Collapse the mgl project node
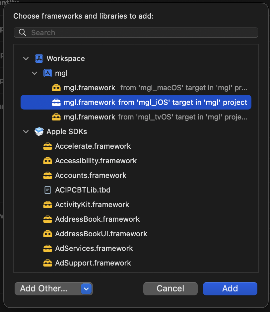Image resolution: width=270 pixels, height=312 pixels. (34, 73)
